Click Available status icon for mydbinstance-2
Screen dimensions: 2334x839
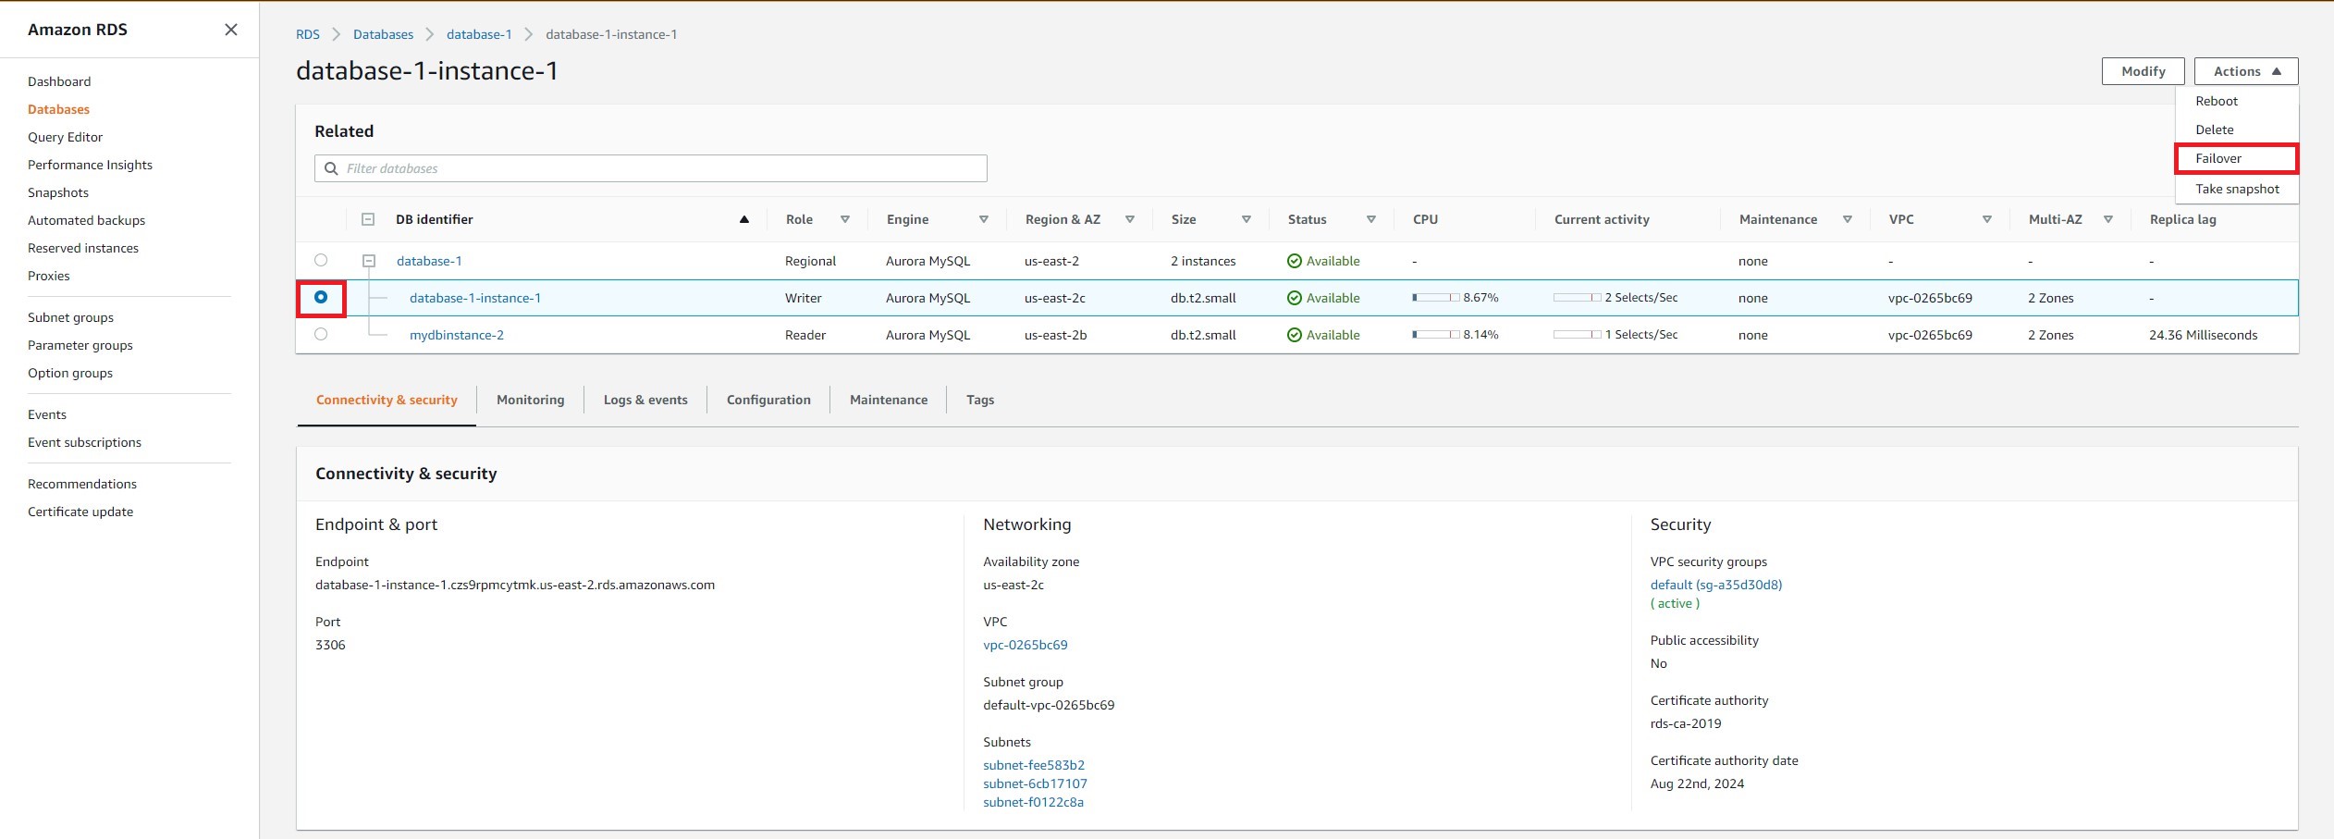[x=1295, y=335]
